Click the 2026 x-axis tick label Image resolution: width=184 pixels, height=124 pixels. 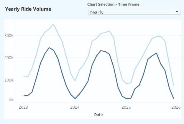(x=176, y=107)
